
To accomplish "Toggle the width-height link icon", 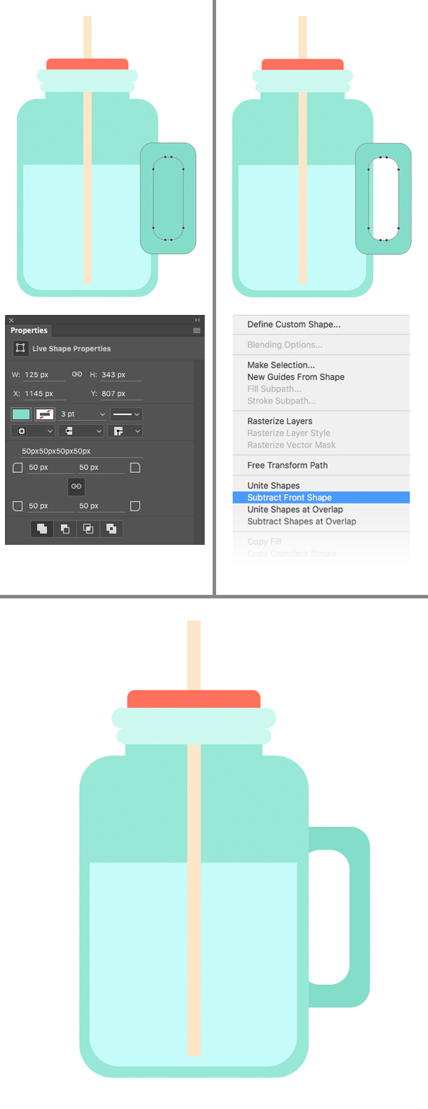I will pos(77,374).
